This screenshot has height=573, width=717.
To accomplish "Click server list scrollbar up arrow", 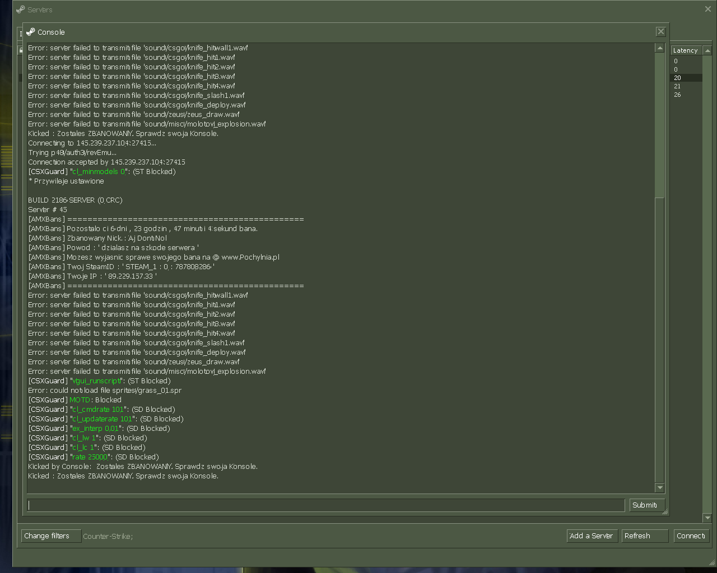I will pos(707,51).
